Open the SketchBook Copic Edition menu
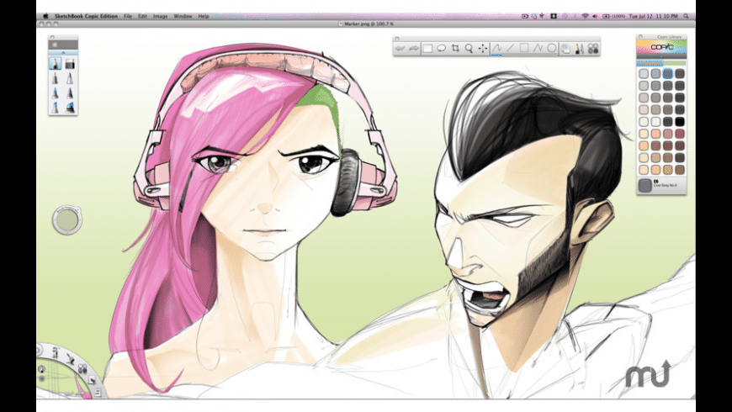This screenshot has width=732, height=412. (86, 16)
